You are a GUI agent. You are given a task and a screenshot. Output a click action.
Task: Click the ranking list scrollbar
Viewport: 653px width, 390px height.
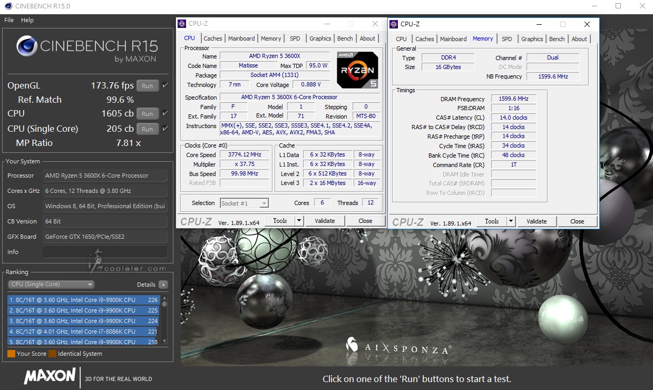click(x=164, y=319)
